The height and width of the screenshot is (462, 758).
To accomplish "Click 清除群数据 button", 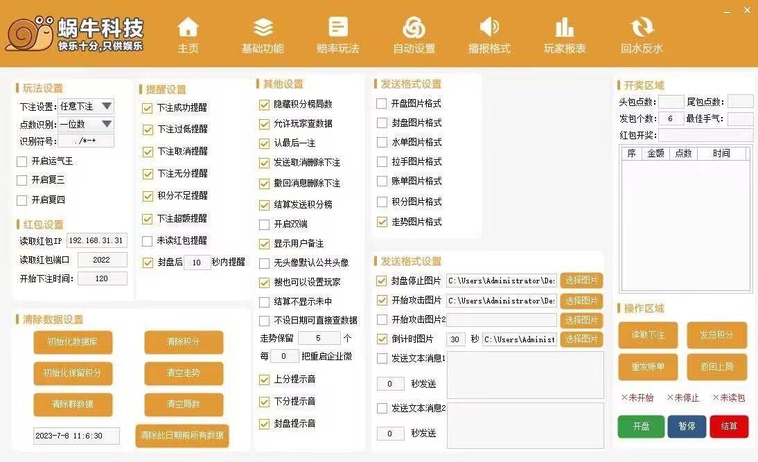I will [x=73, y=405].
